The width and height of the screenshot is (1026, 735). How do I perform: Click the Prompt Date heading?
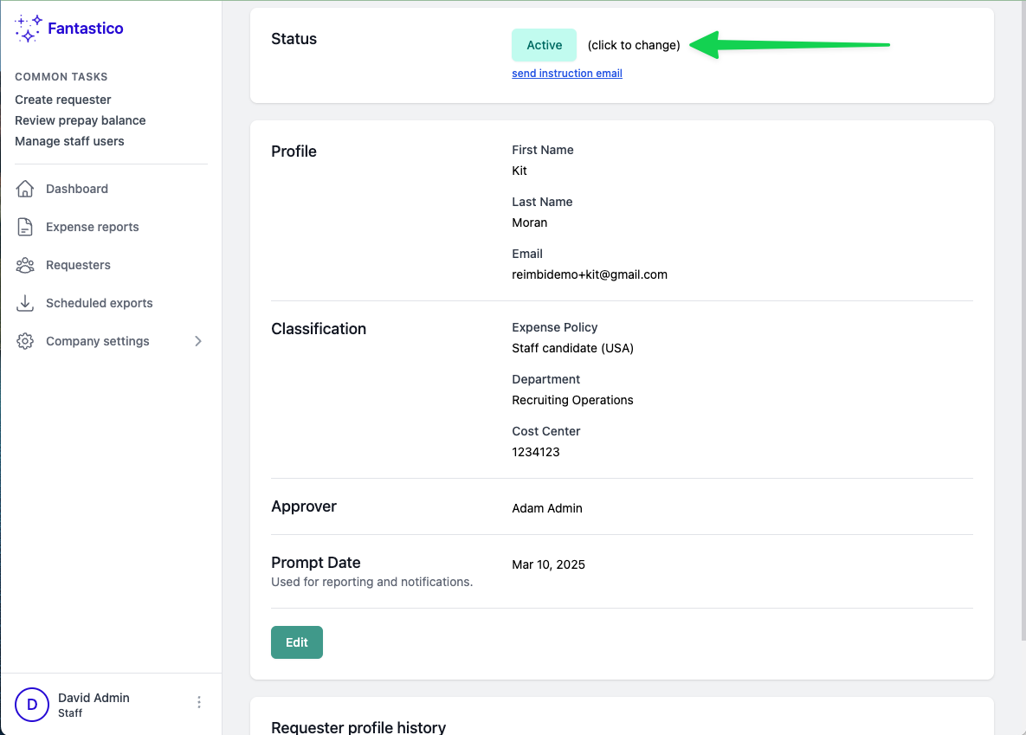click(x=316, y=563)
